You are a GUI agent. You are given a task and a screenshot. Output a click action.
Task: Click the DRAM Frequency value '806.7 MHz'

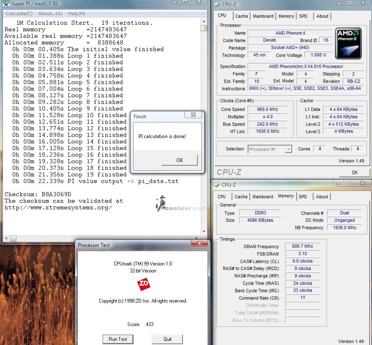tap(302, 246)
